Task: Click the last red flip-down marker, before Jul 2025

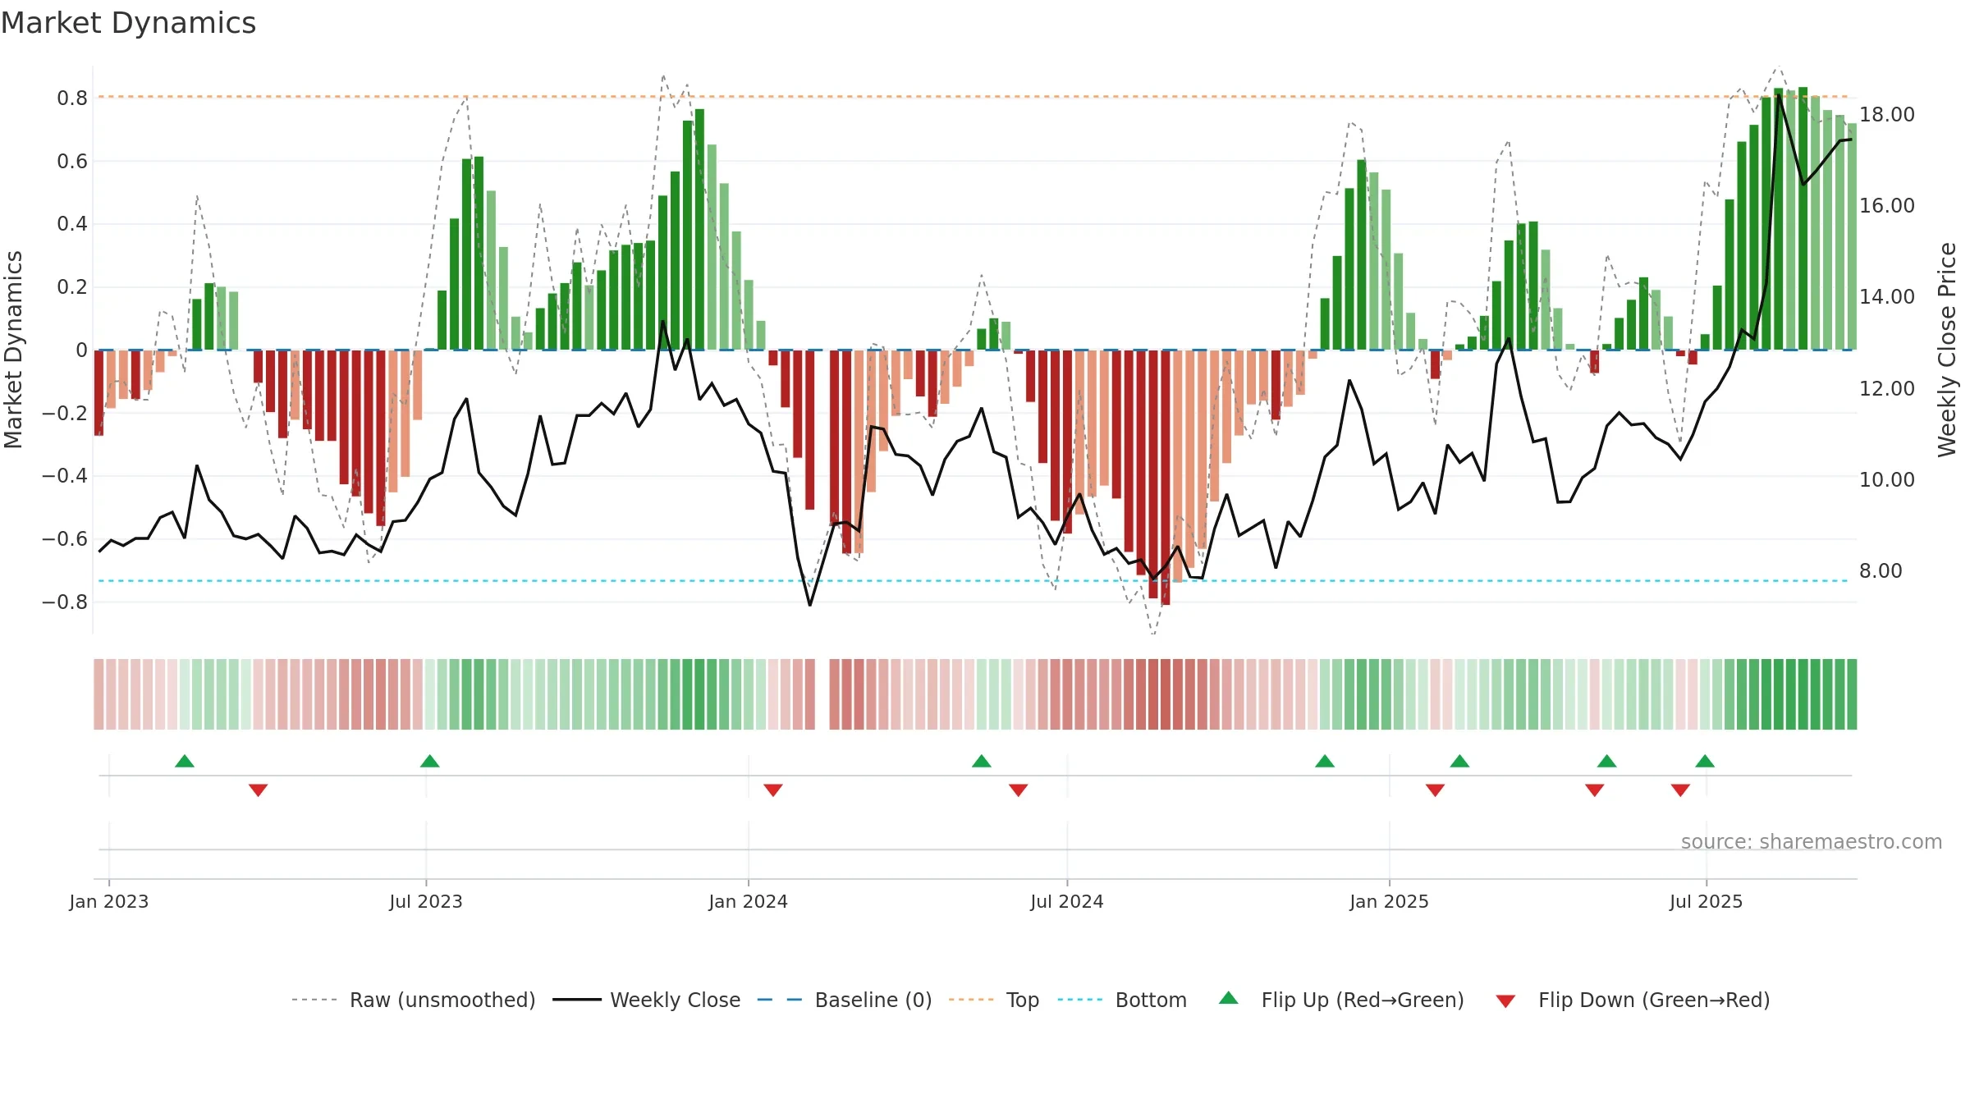Action: coord(1680,790)
